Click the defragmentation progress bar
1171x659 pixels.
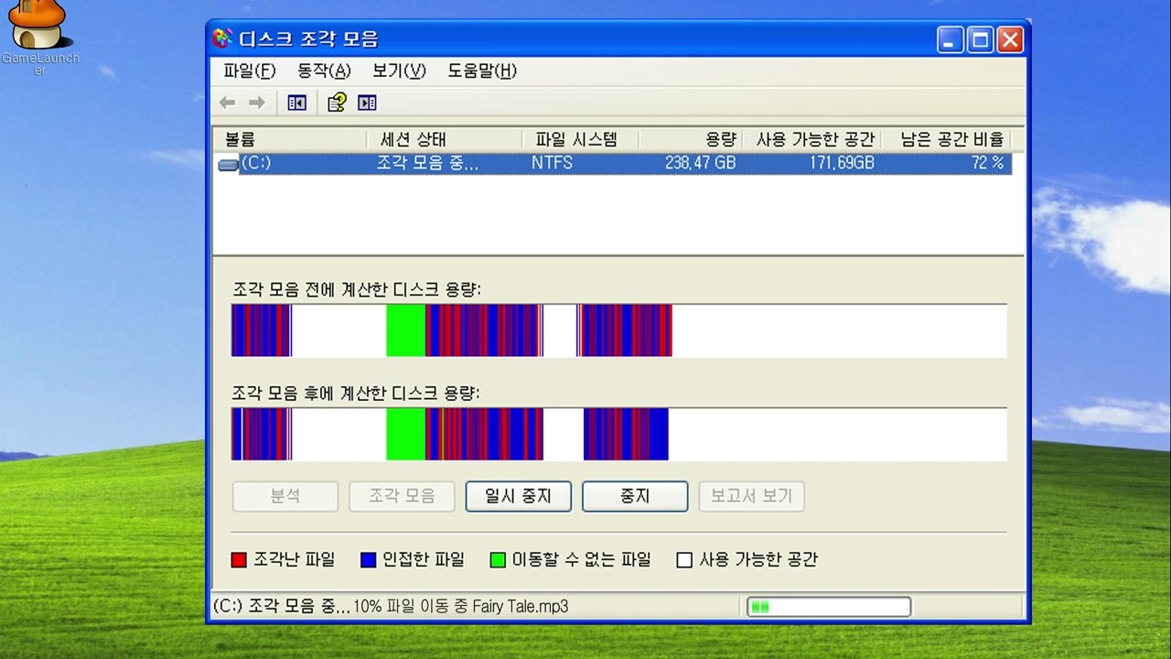click(x=829, y=607)
